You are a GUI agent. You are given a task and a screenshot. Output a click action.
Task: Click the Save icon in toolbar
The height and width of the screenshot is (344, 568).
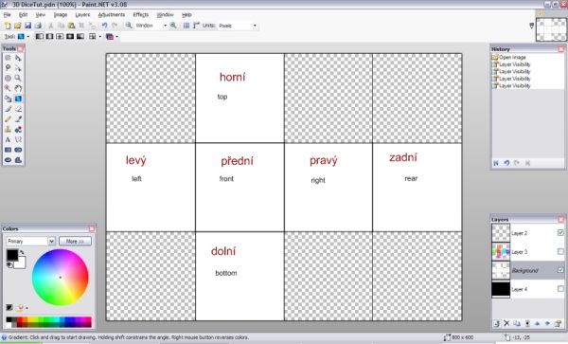click(27, 26)
